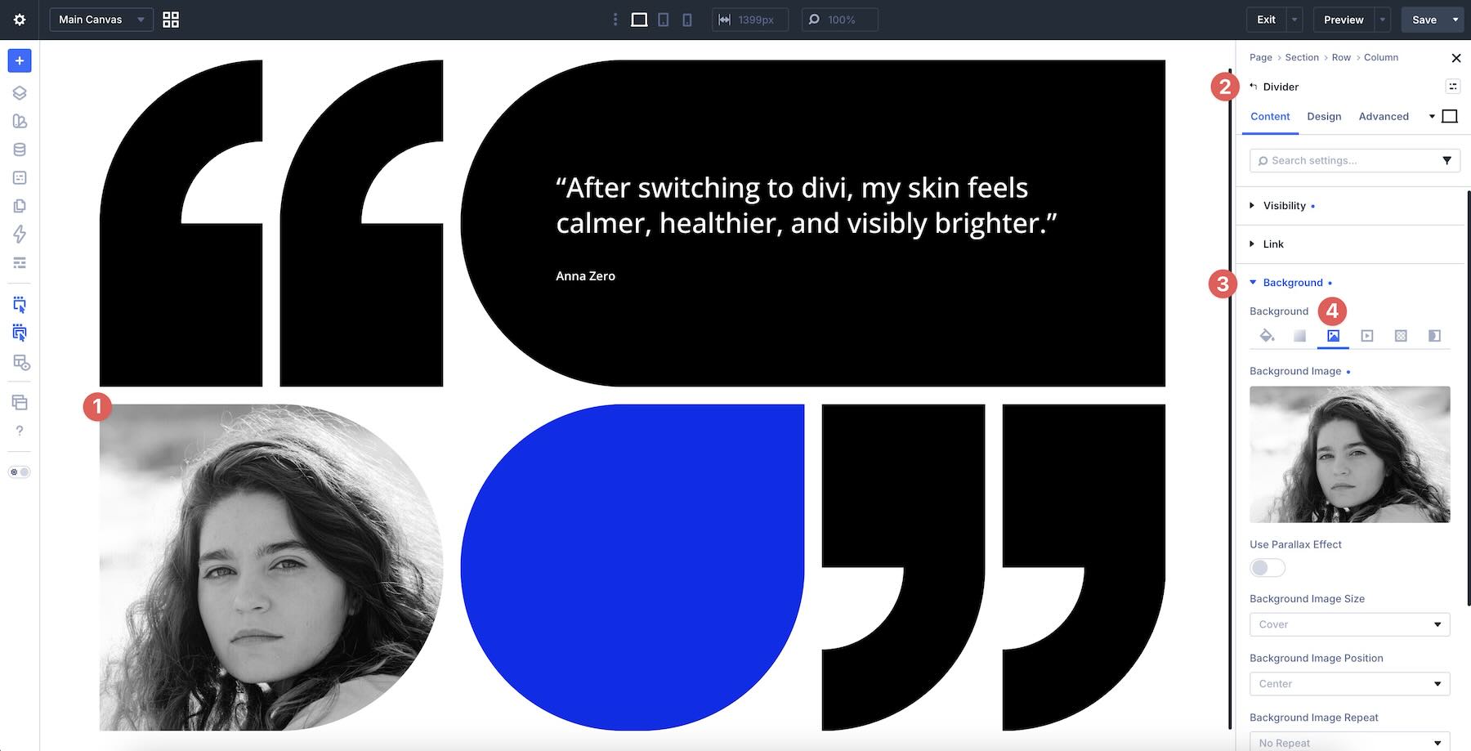The width and height of the screenshot is (1471, 751).
Task: Open the help question mark icon
Action: click(x=20, y=431)
